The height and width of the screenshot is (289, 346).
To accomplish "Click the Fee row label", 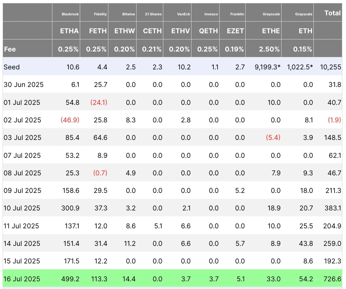I will click(10, 49).
